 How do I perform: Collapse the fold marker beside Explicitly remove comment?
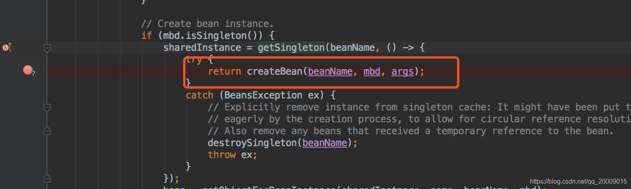(47, 108)
